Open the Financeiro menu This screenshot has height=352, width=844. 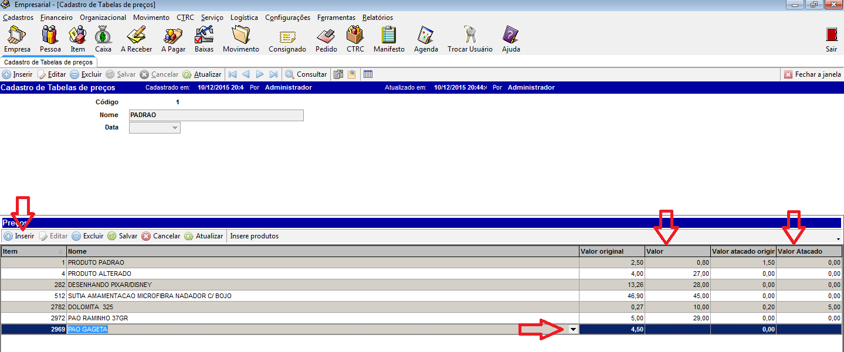pyautogui.click(x=56, y=18)
